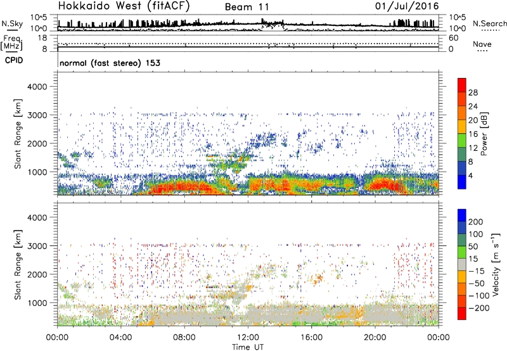Click the '12:00' time tick label
This screenshot has height=351, width=507.
coord(248,338)
